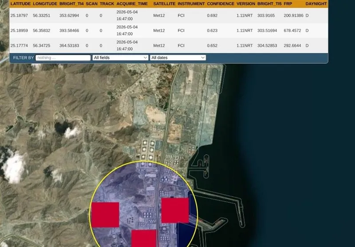Select longitude cell 56.35832
355x247 pixels.
click(41, 30)
